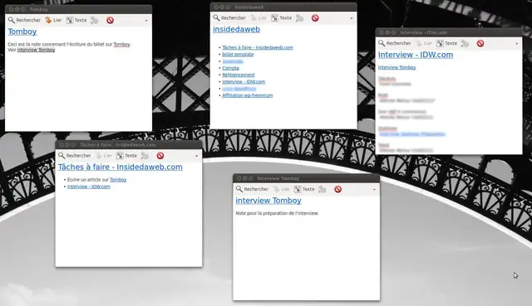
Task: Click the 'insidedaweb' note title heading
Action: (236, 30)
